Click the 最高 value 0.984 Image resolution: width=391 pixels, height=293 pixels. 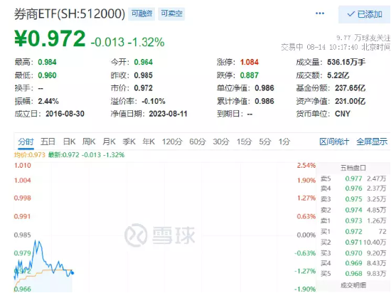[x=47, y=62]
